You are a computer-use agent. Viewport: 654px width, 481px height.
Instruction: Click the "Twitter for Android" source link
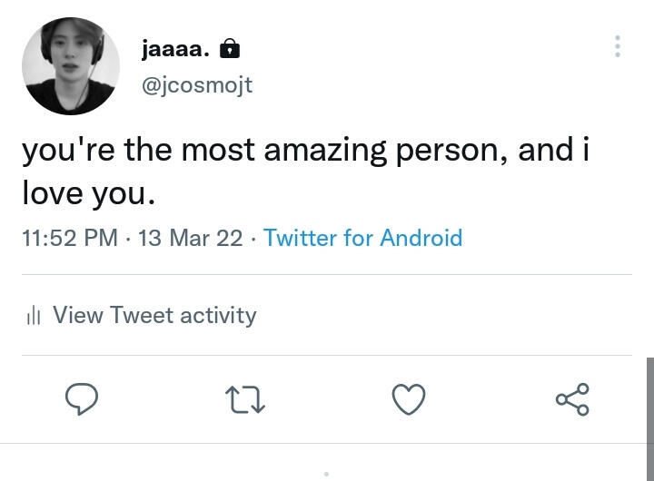click(x=362, y=238)
